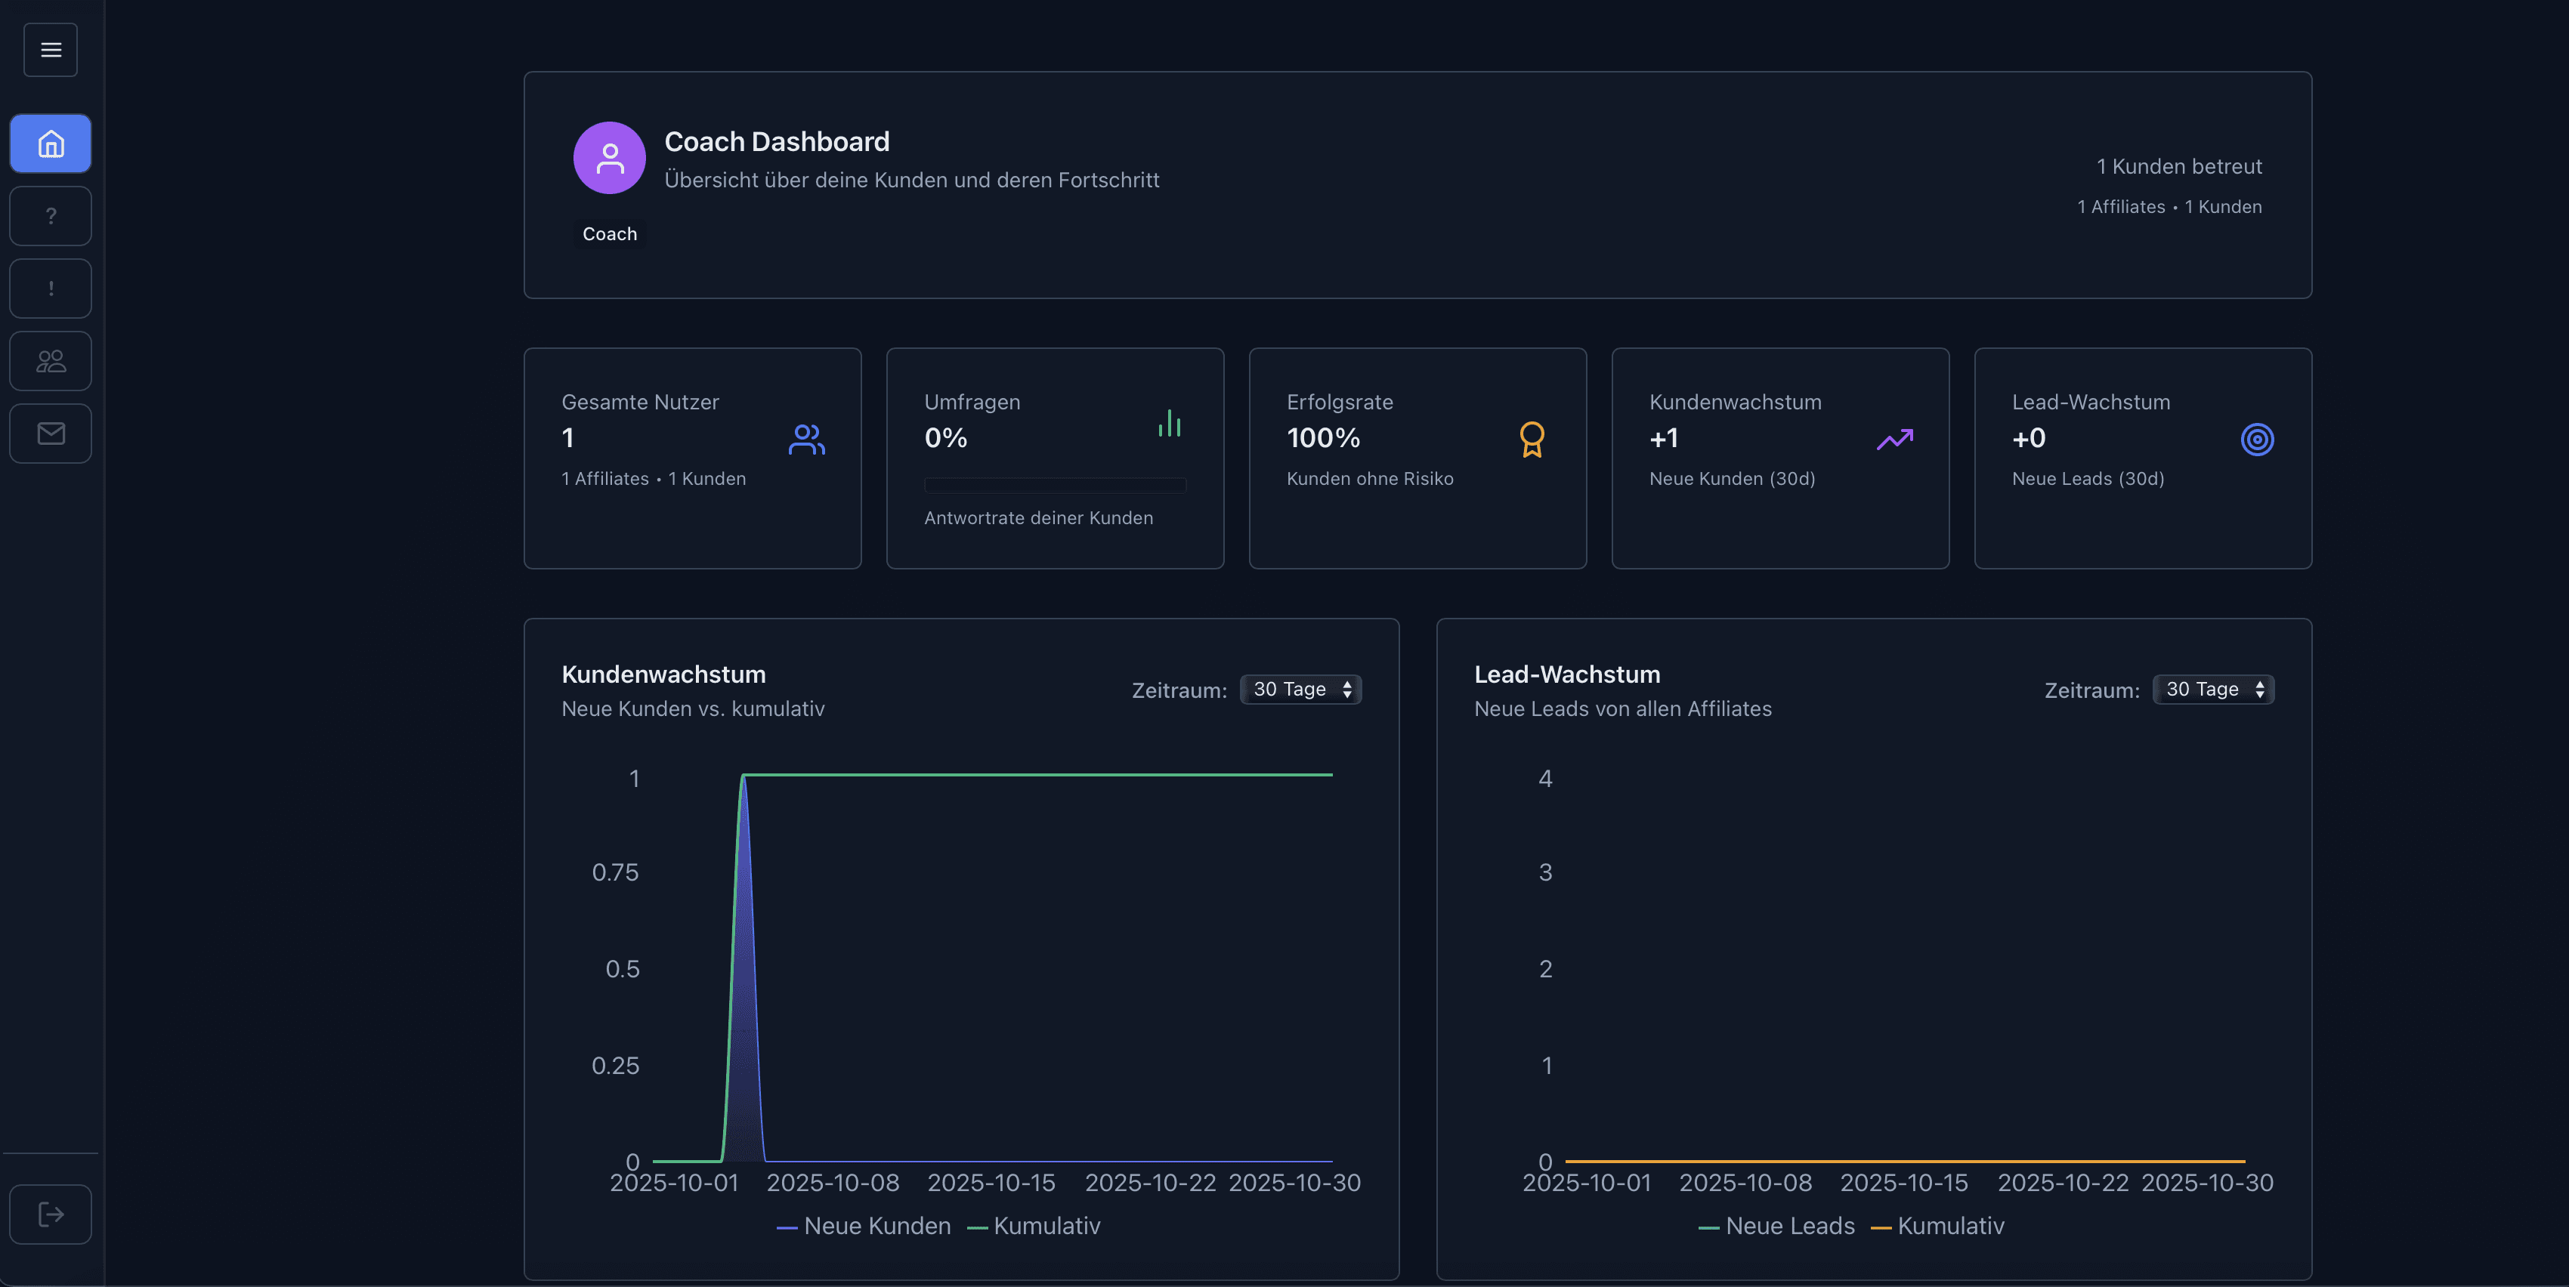Screen dimensions: 2569x1287
Task: Click the Coach role badge
Action: (609, 233)
